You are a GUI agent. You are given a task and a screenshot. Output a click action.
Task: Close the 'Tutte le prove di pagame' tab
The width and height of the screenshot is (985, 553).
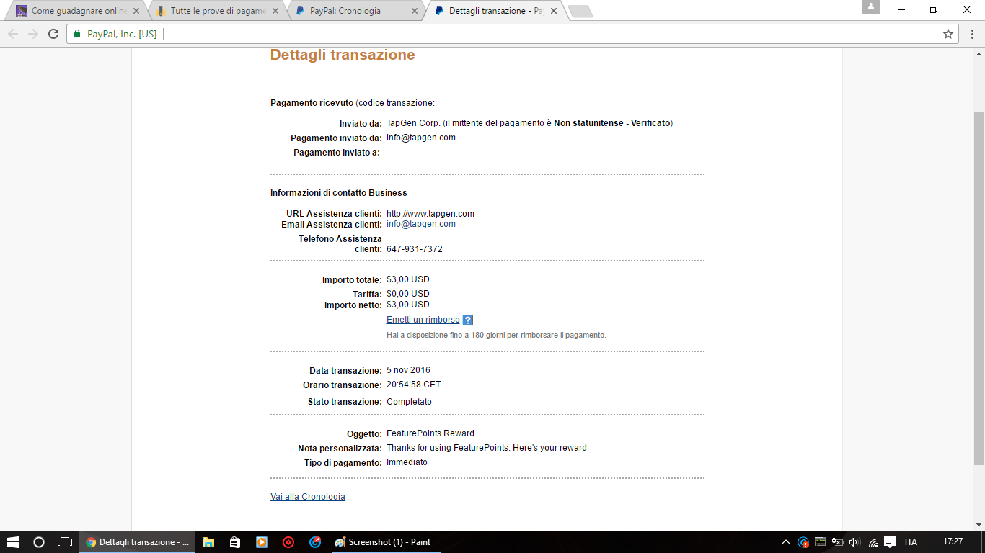click(x=275, y=11)
